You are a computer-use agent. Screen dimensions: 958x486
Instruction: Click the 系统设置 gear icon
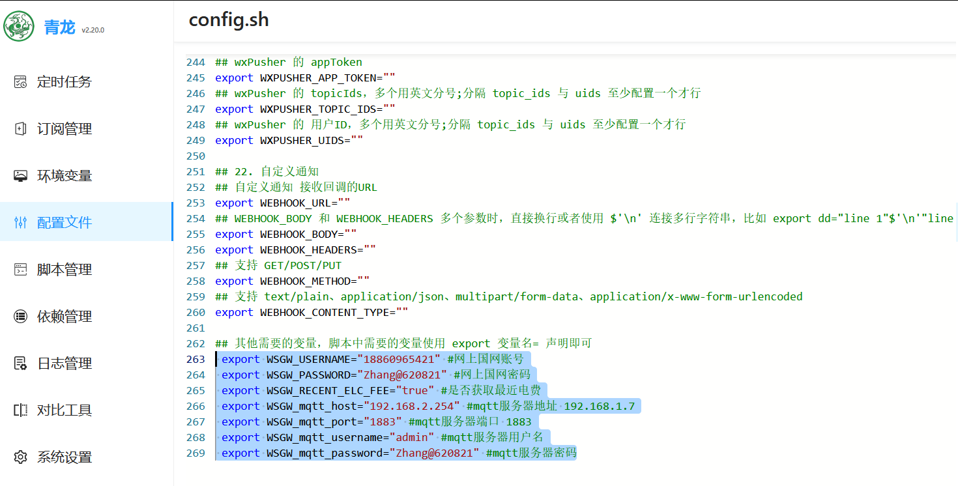(x=20, y=456)
